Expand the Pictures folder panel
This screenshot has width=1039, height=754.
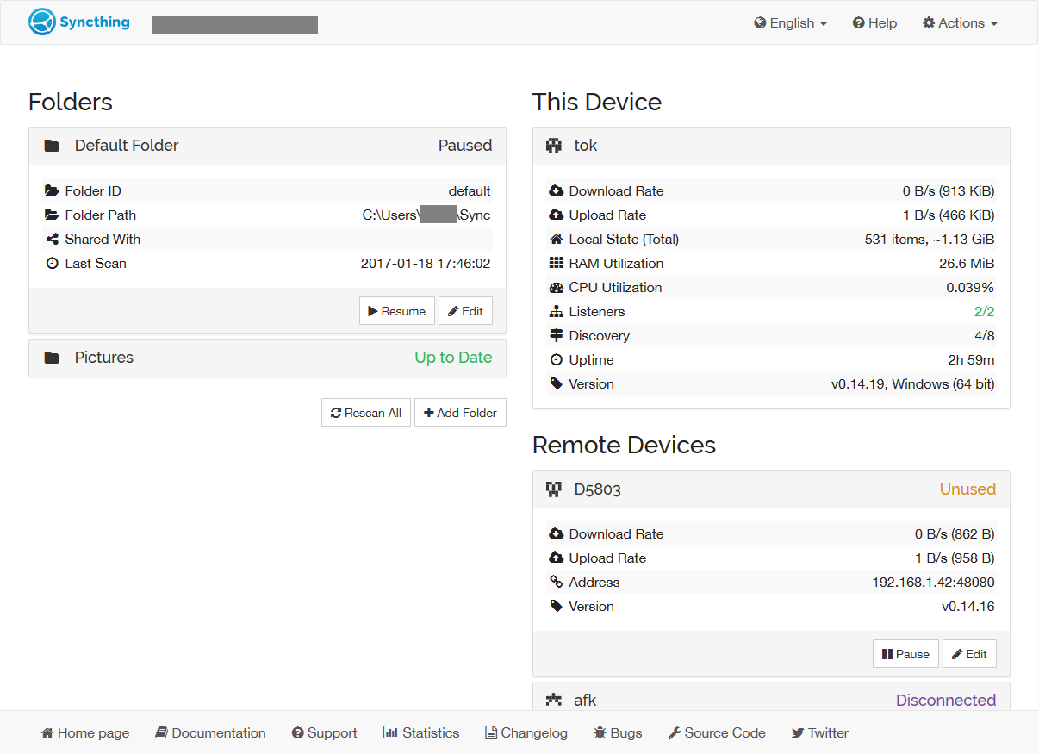(267, 358)
